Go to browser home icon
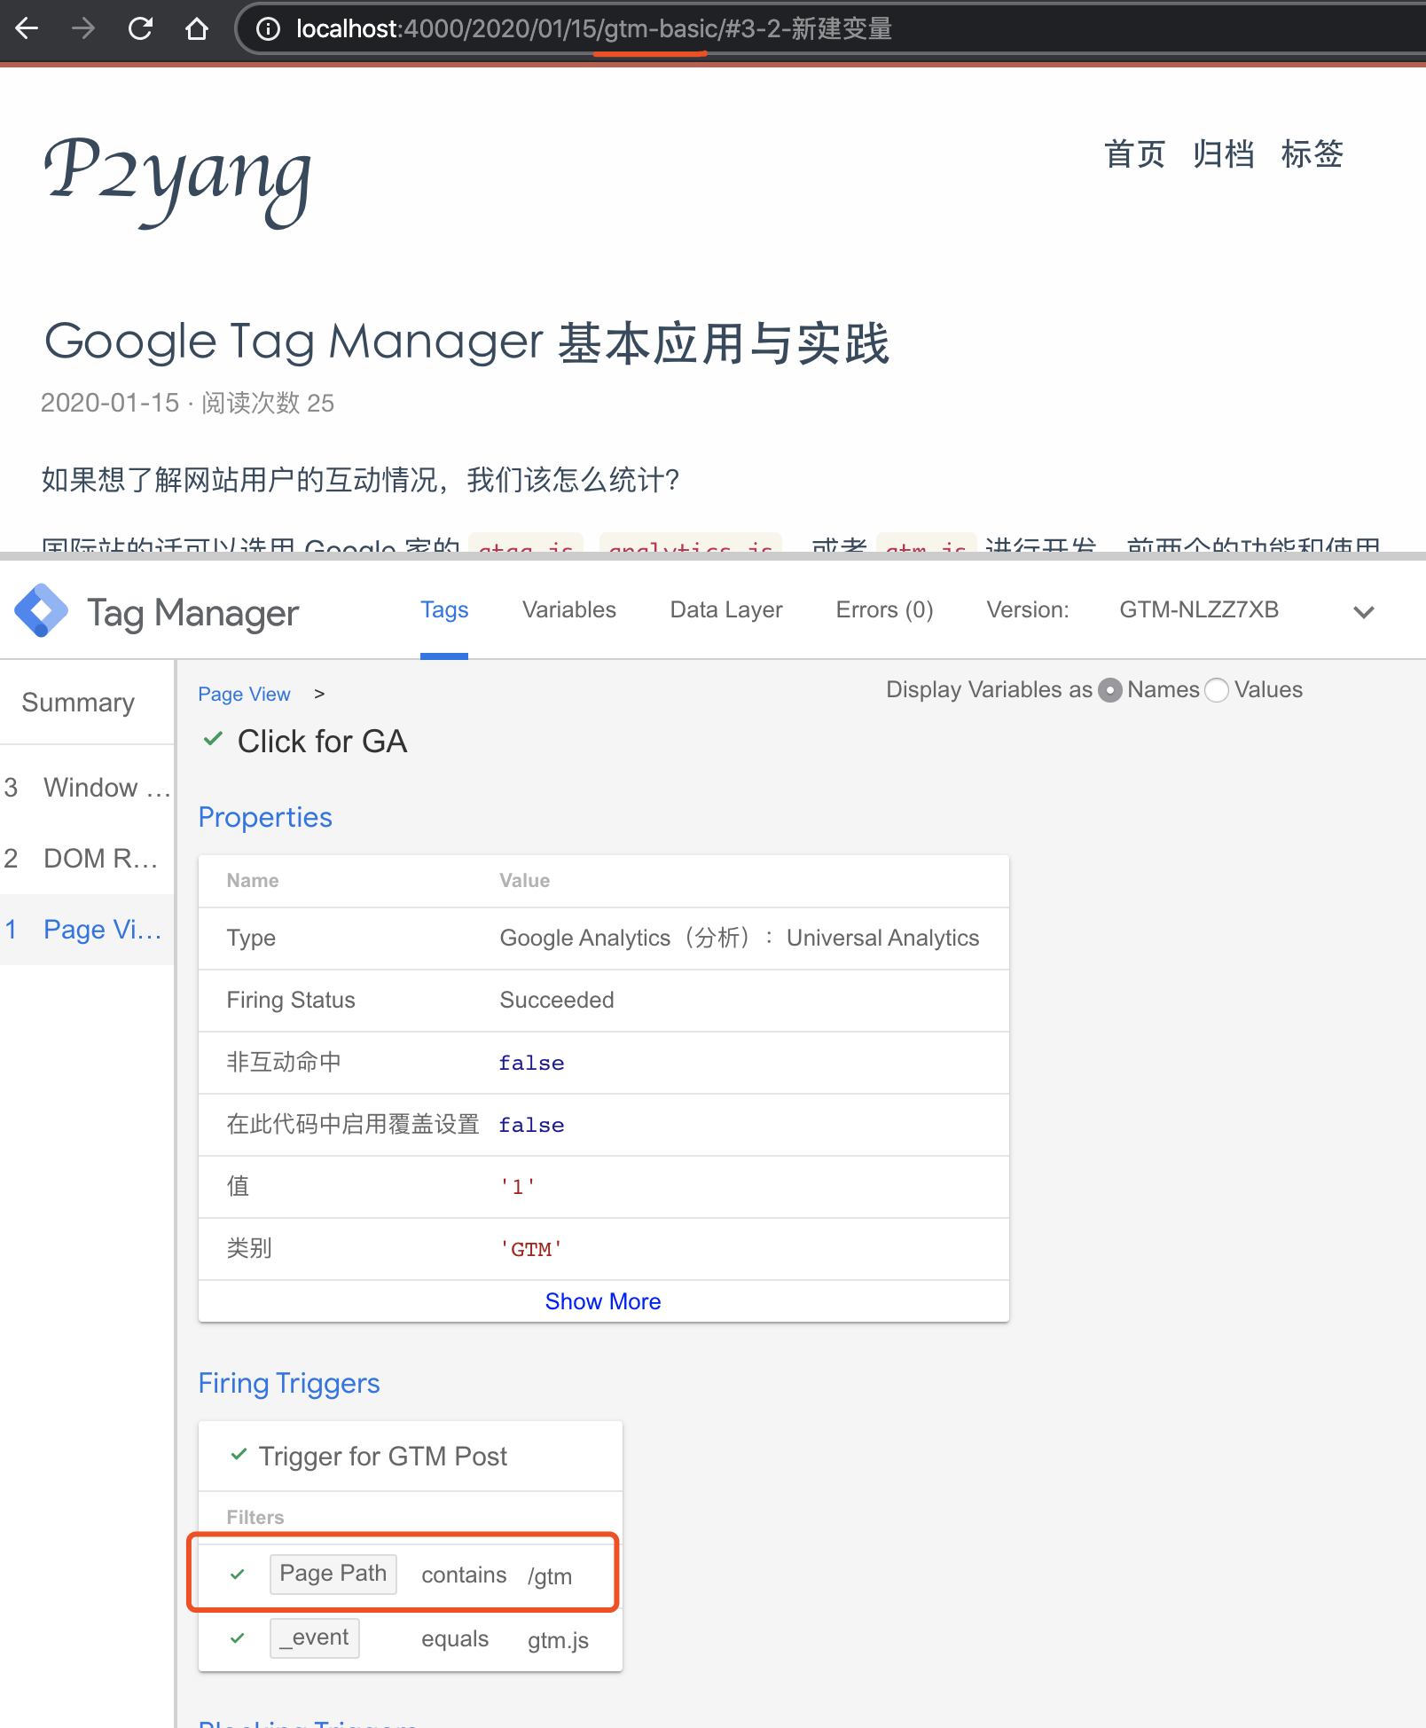 tap(197, 28)
